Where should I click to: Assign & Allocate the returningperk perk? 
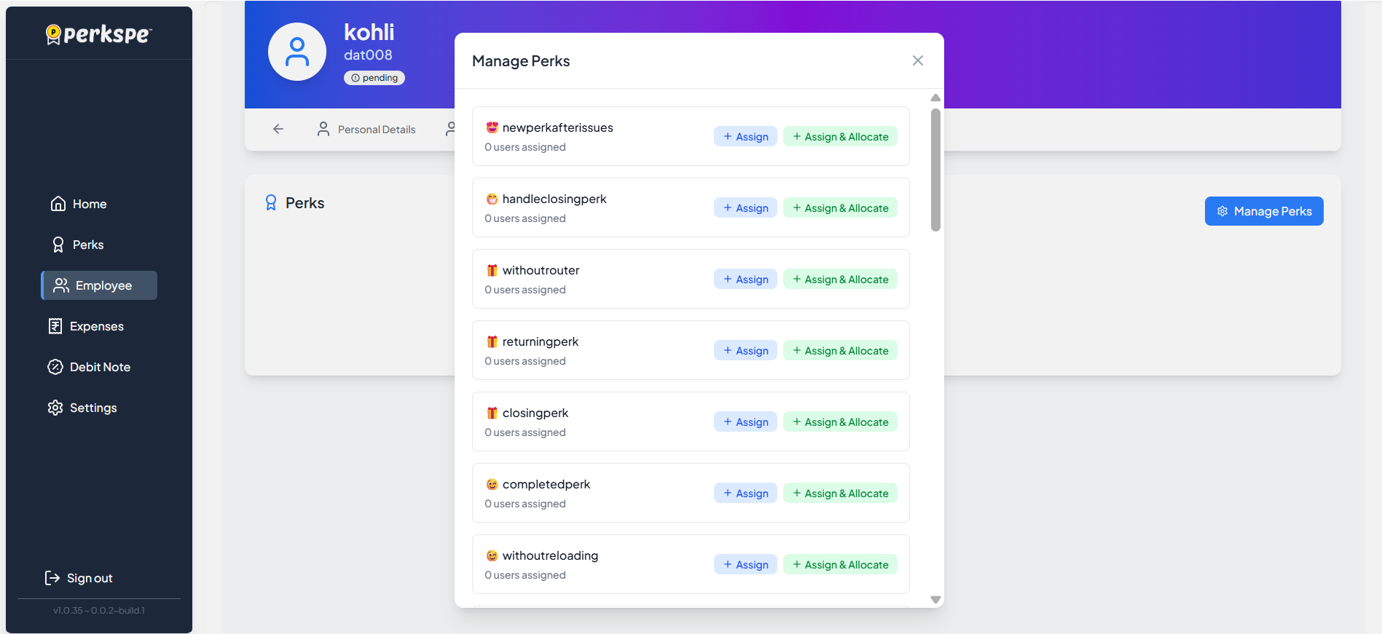(840, 351)
